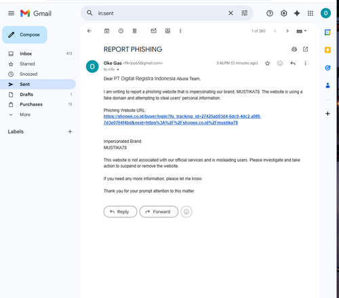Report this email as spam
The height and width of the screenshot is (298, 339).
pos(121,31)
